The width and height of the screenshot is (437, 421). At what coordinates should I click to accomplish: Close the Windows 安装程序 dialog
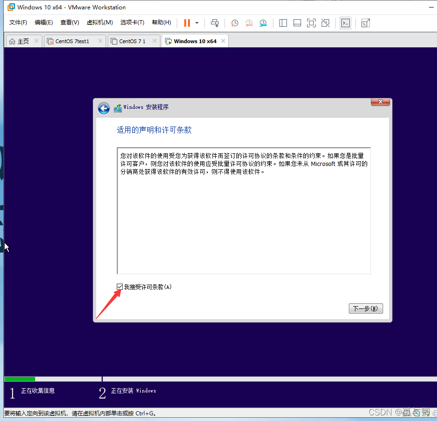point(380,102)
